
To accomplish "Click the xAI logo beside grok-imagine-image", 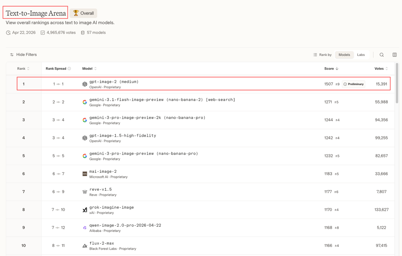I will click(84, 210).
